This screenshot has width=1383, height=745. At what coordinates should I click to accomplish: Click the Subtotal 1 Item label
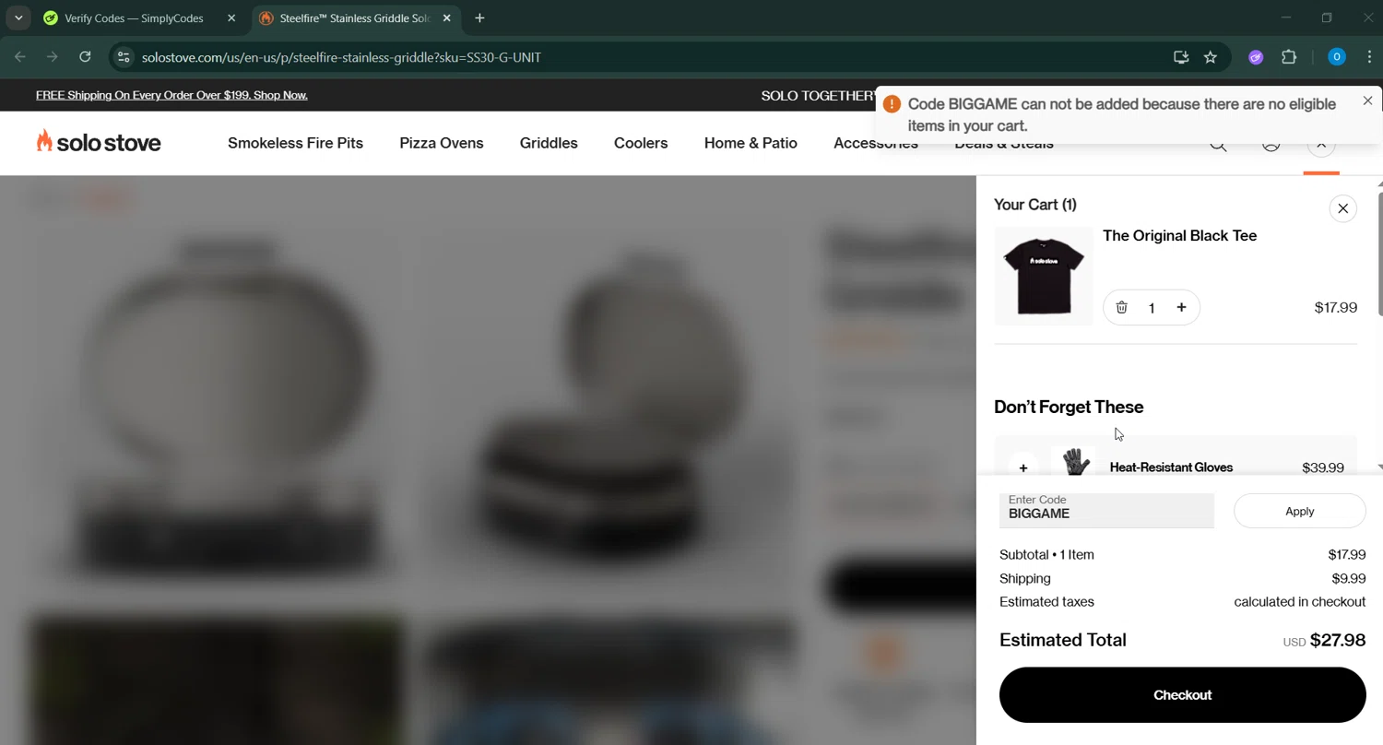[x=1046, y=555]
